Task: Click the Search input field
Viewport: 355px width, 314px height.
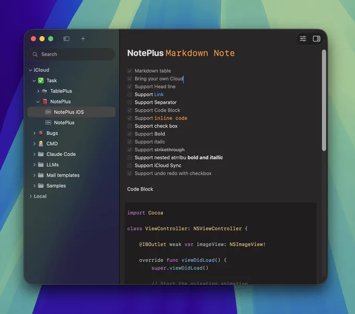Action: coord(72,54)
